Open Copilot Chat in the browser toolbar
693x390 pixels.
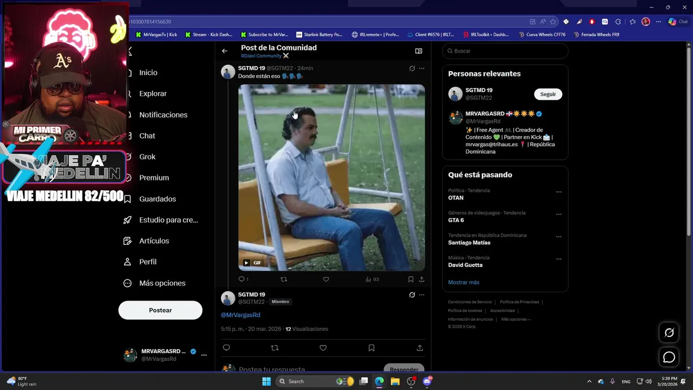[x=678, y=22]
